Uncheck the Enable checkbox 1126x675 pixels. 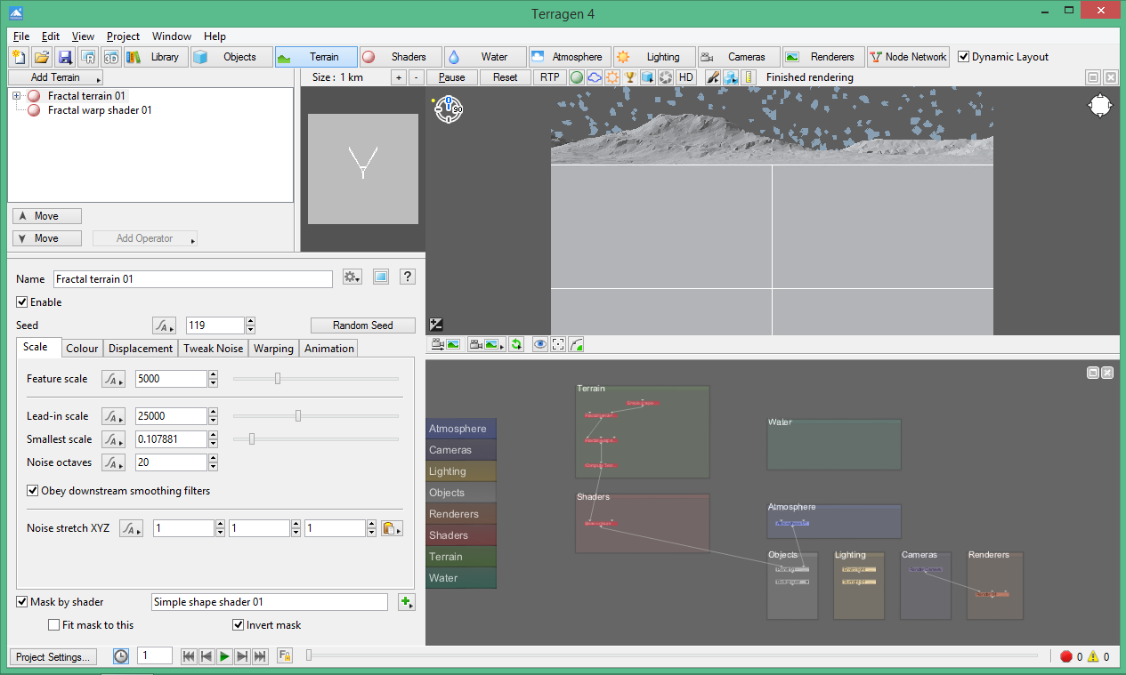pyautogui.click(x=22, y=302)
